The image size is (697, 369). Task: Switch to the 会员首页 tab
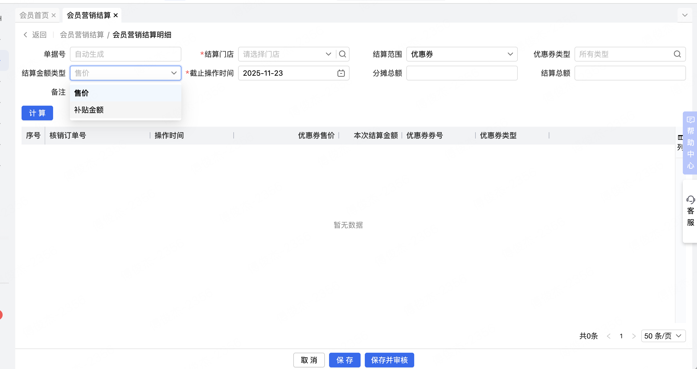tap(34, 15)
